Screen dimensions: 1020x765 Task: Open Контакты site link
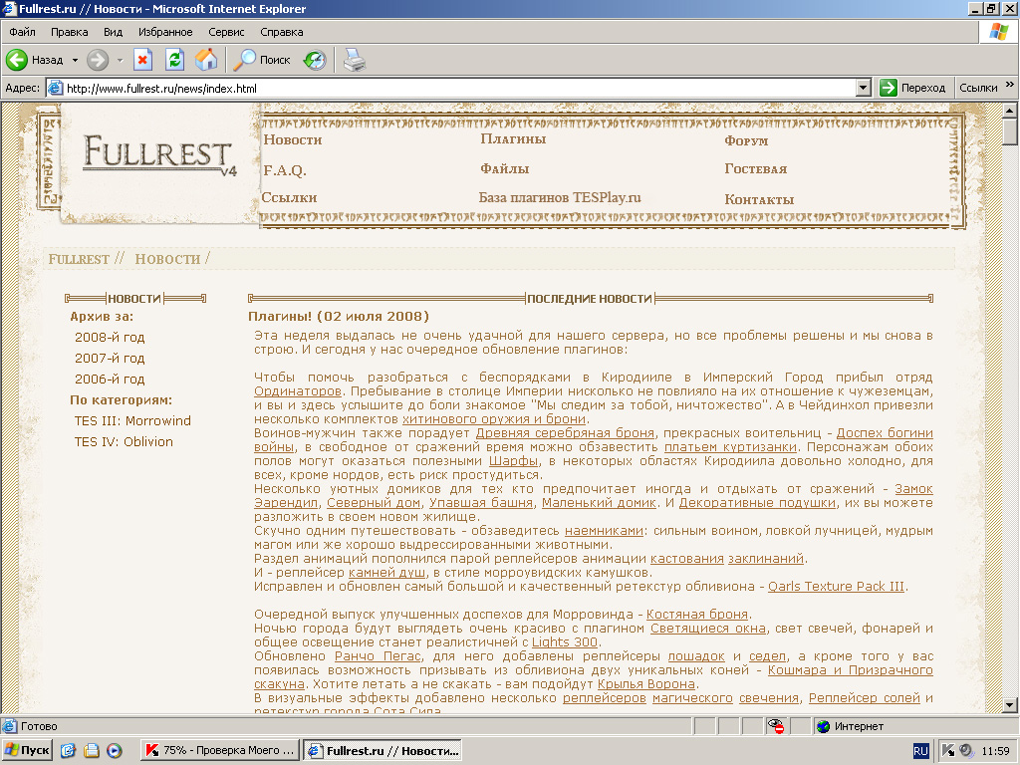point(759,199)
